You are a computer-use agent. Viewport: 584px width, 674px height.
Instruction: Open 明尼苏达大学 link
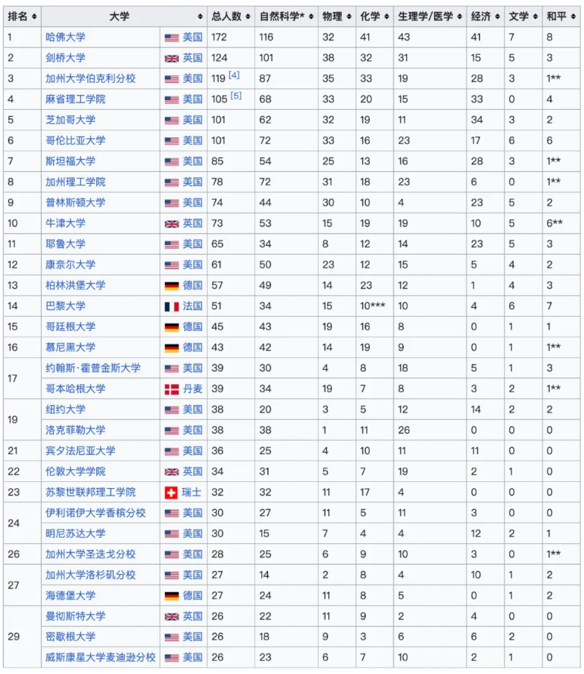(75, 534)
